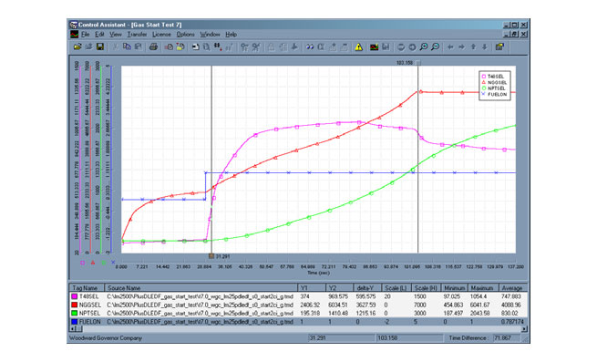Save the file with the floppy disk icon
Viewport: 597px width, 362px height.
click(x=100, y=47)
